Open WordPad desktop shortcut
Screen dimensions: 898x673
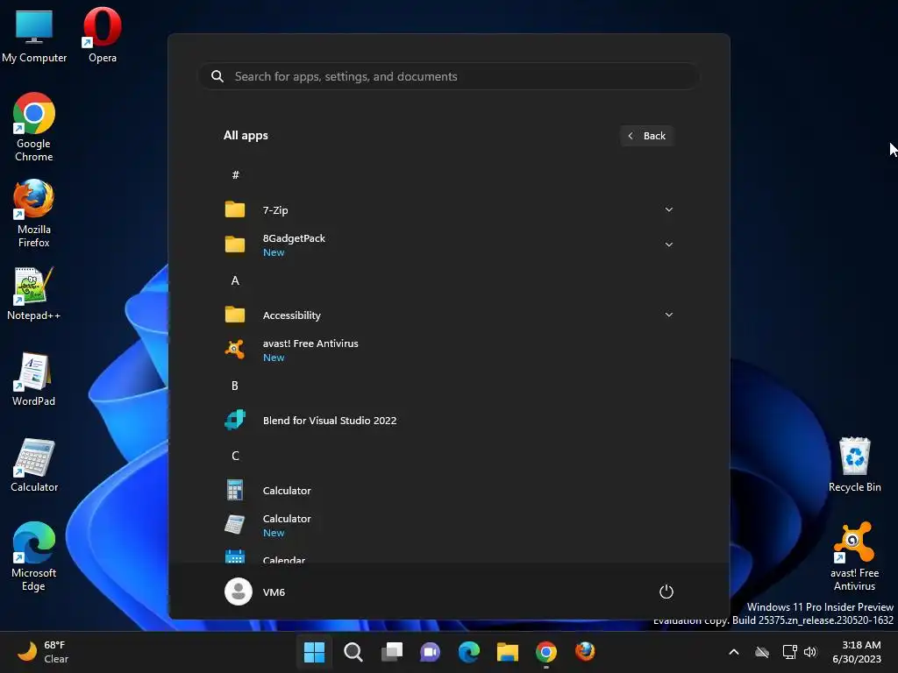(x=34, y=379)
